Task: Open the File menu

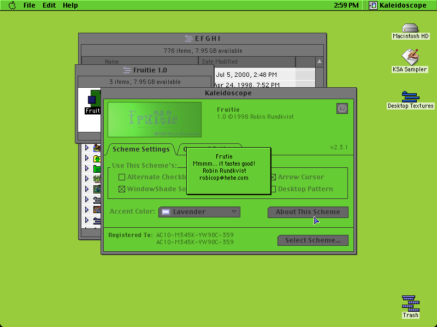Action: (29, 5)
